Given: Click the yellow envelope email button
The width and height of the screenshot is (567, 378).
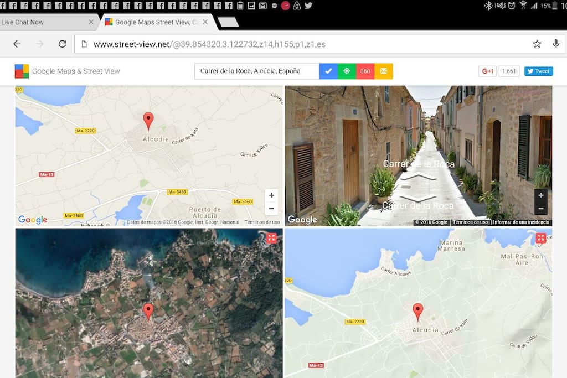Looking at the screenshot, I should 384,71.
